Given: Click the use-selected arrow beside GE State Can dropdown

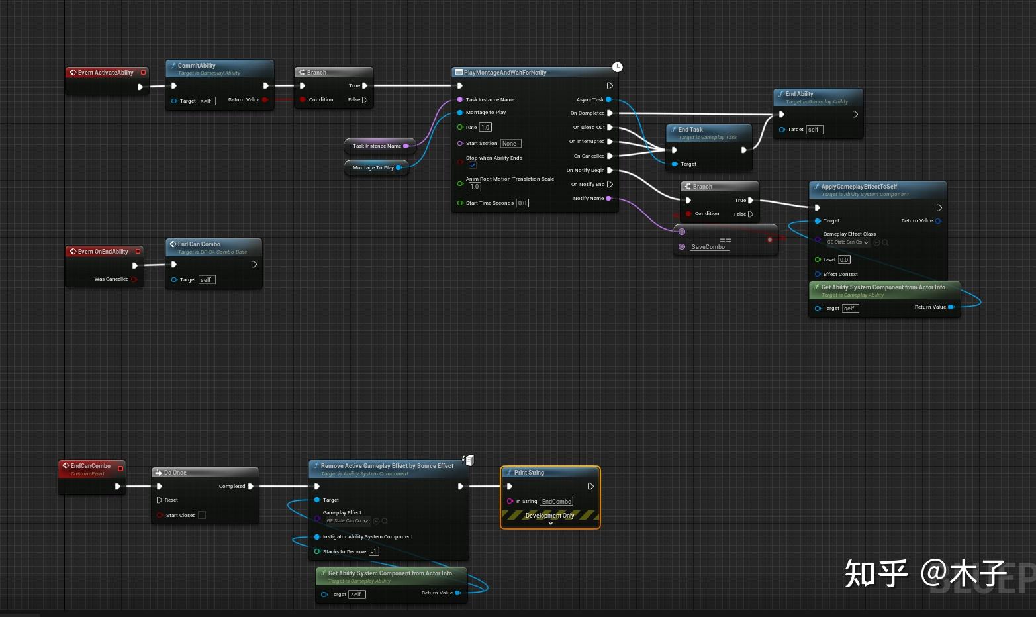Looking at the screenshot, I should 876,242.
